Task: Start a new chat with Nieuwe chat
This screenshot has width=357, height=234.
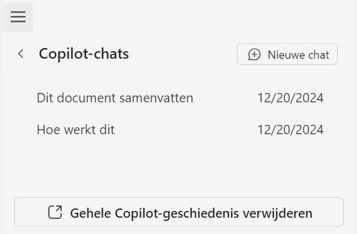Action: (287, 55)
